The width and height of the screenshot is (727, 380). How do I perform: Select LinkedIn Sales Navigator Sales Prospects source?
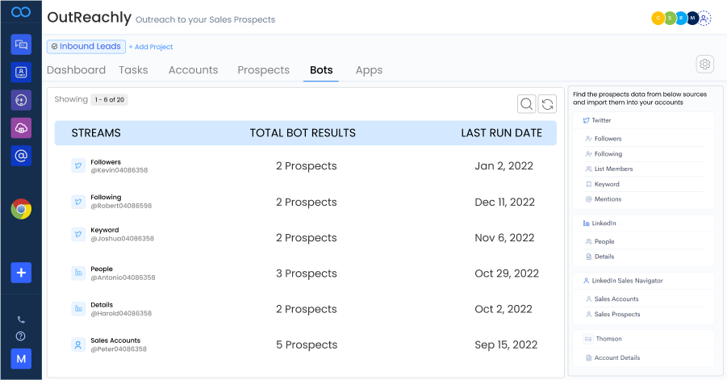(617, 315)
